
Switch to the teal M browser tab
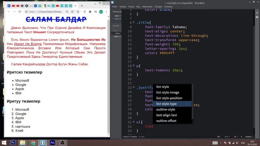[49, 6]
